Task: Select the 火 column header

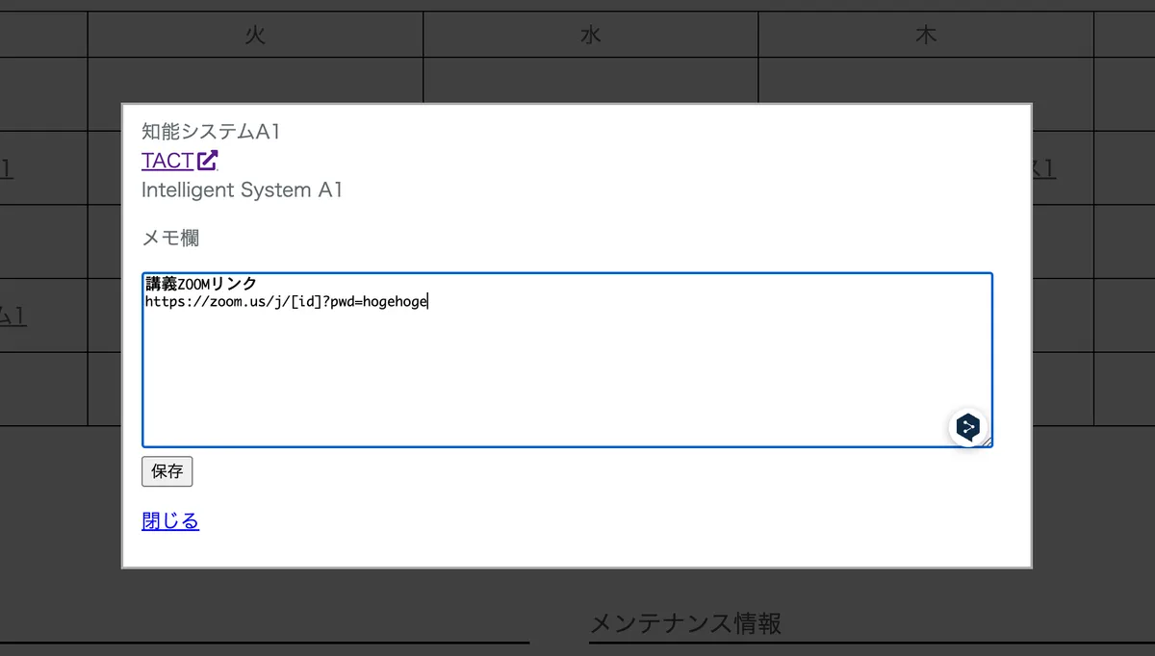Action: pos(254,34)
